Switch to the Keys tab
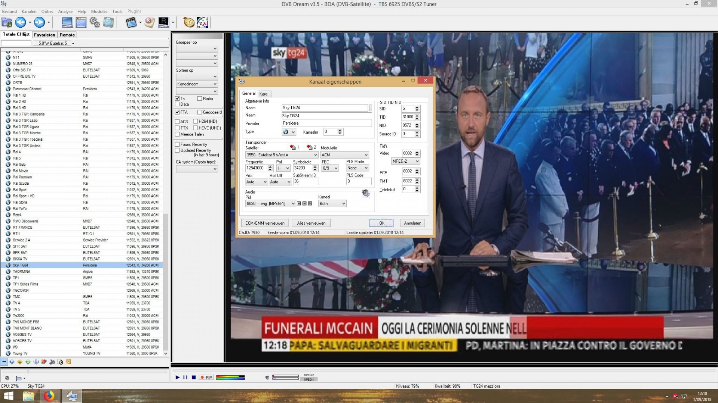Viewport: 718px width, 403px height. point(264,94)
